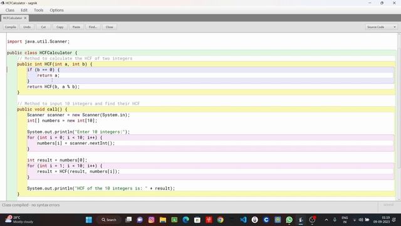Open the Find... search bar

[x=93, y=27]
